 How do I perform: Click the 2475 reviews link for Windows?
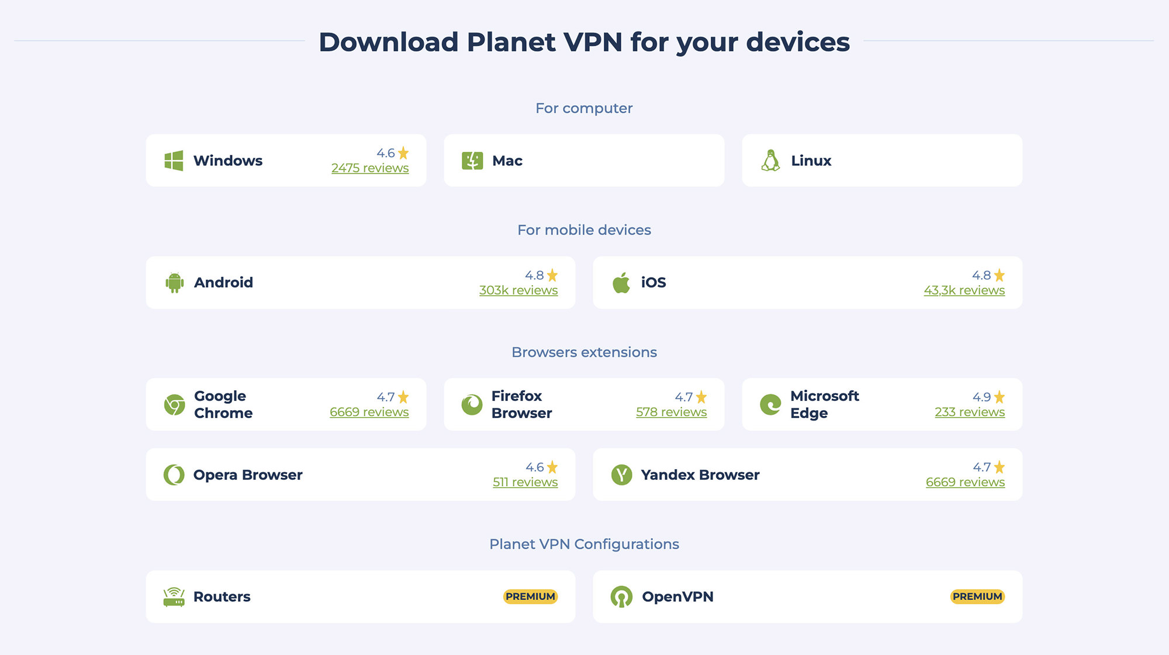tap(370, 167)
